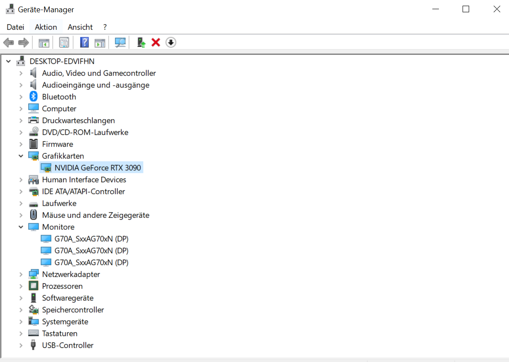Viewport: 509px width, 362px height.
Task: Click the Disable device down-arrow icon
Action: point(171,43)
